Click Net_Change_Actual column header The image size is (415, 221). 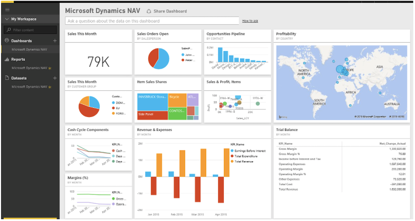[x=392, y=144]
